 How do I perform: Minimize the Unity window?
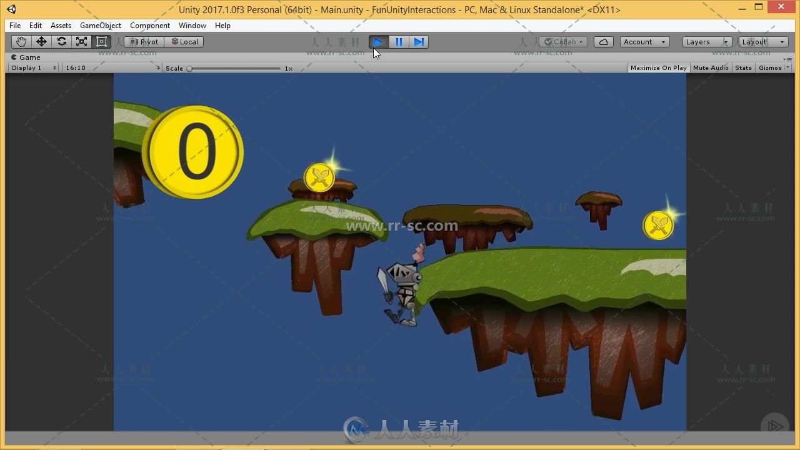click(x=742, y=8)
